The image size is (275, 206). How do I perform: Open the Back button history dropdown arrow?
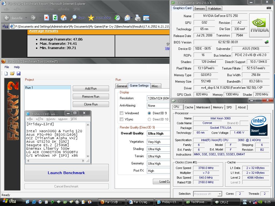tap(26, 18)
